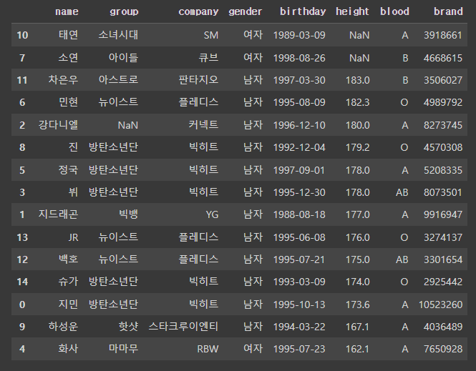Click the group cell 아스트로
This screenshot has height=371, width=476.
pos(118,80)
